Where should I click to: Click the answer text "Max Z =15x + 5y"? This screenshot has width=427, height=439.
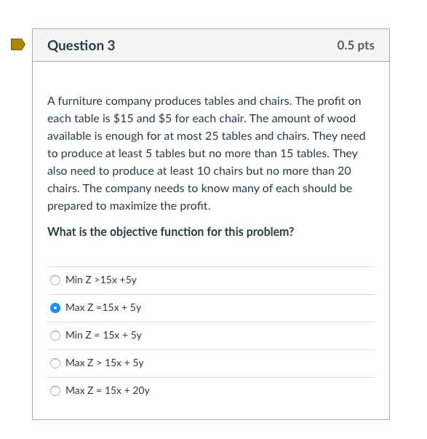pos(103,307)
